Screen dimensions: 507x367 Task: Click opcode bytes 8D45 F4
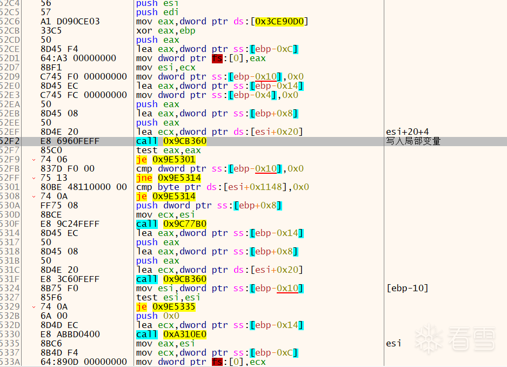(59, 49)
